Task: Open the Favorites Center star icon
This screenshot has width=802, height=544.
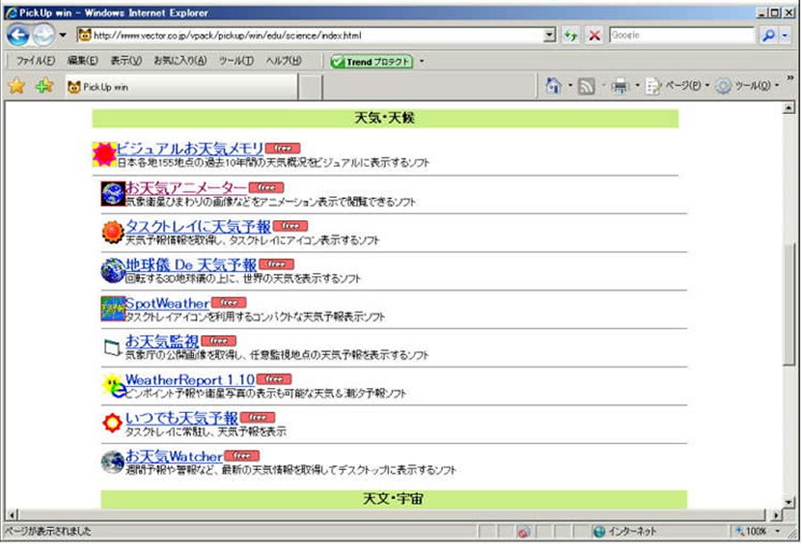Action: (x=16, y=87)
